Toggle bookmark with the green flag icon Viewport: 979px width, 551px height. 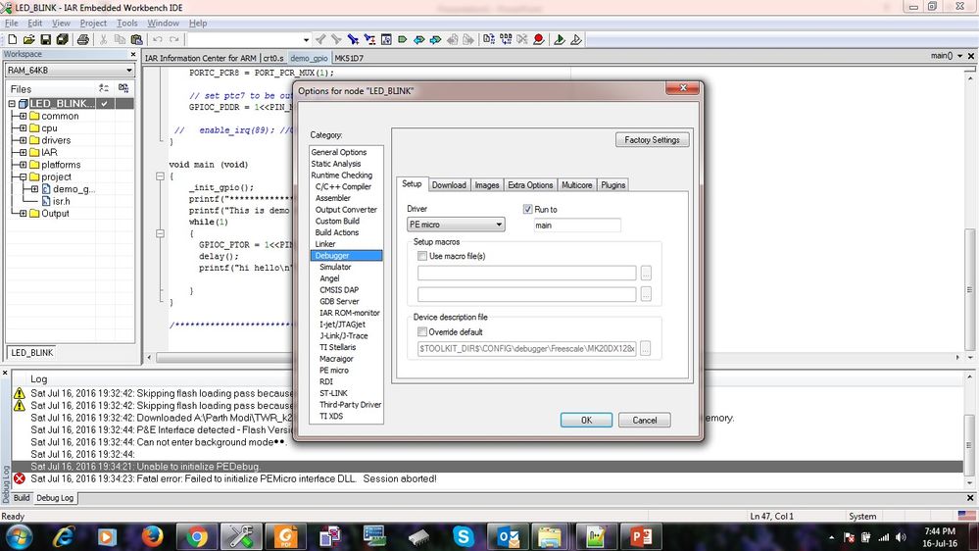[403, 39]
